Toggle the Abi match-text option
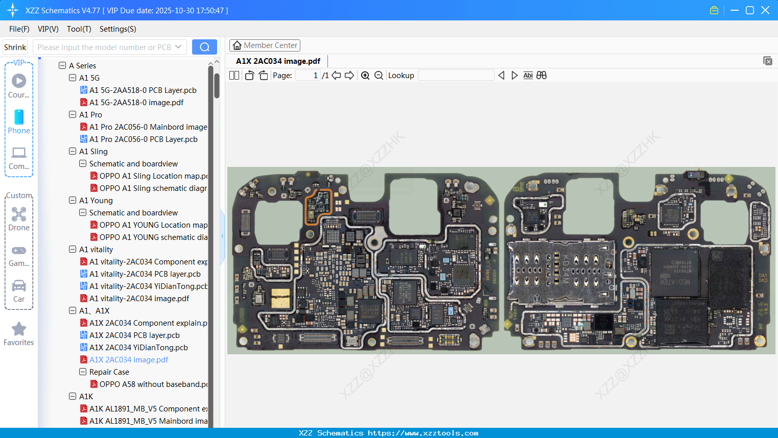The image size is (778, 438). point(528,76)
